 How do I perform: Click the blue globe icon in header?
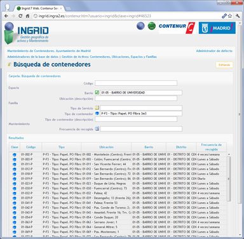140,26
